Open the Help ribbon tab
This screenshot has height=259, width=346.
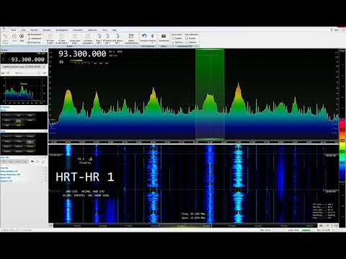[114, 30]
